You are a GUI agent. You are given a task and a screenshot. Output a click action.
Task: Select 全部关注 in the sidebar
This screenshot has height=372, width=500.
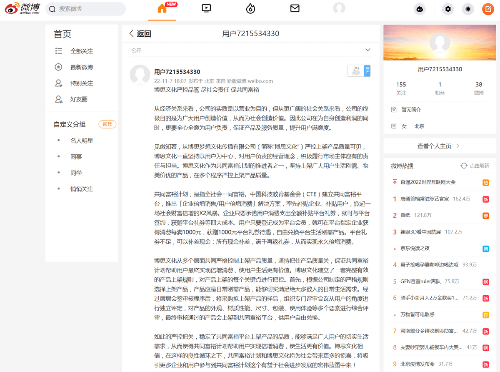(x=82, y=51)
